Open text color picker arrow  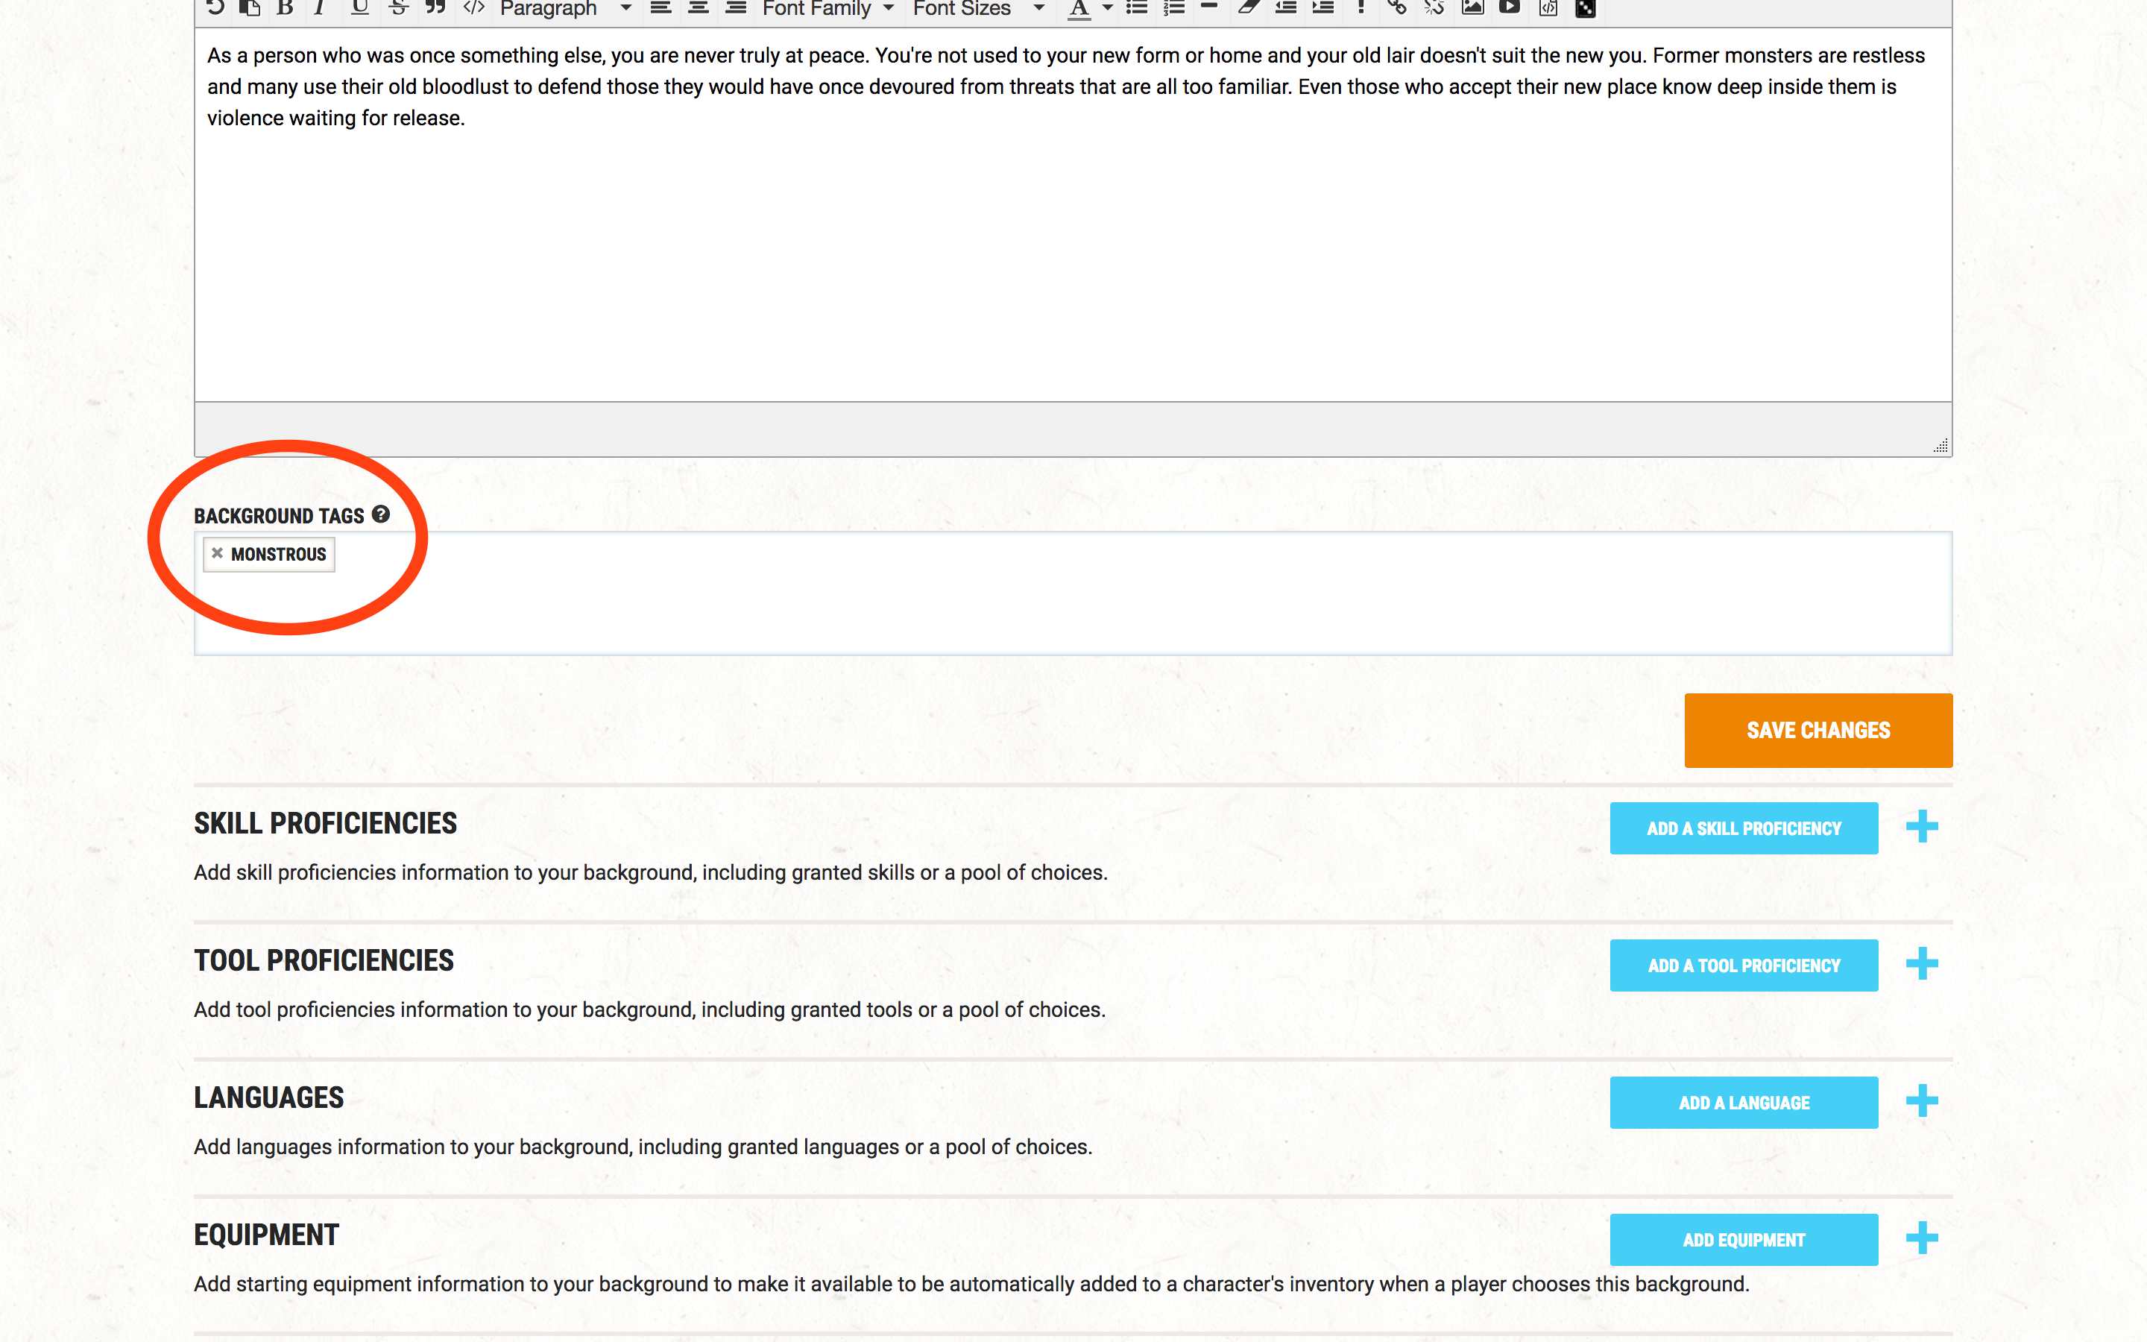pos(1107,8)
